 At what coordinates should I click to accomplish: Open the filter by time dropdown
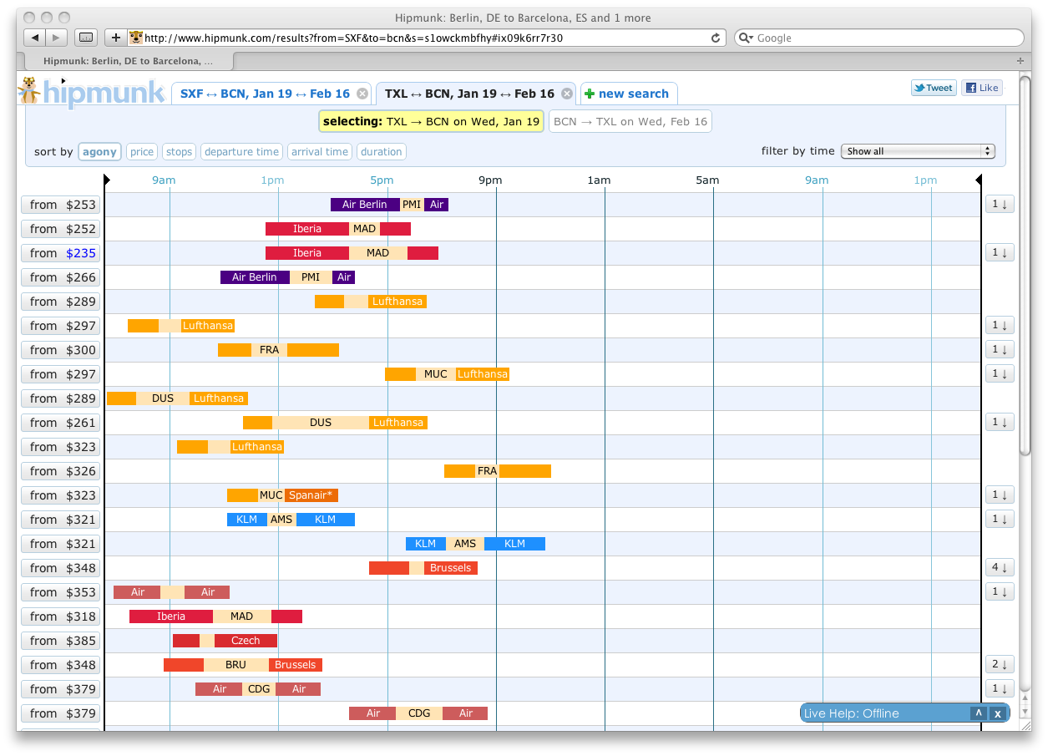coord(918,151)
